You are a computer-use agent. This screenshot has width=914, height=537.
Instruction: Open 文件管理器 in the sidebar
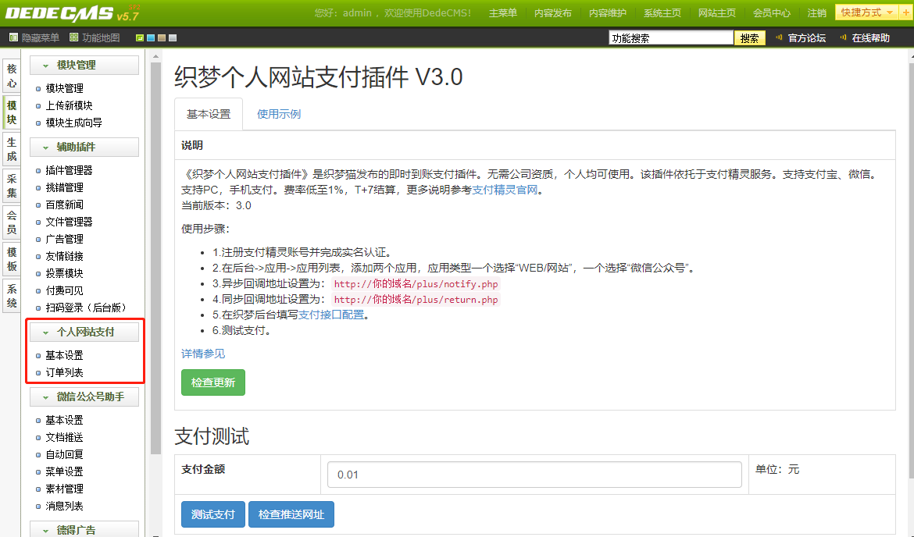70,222
